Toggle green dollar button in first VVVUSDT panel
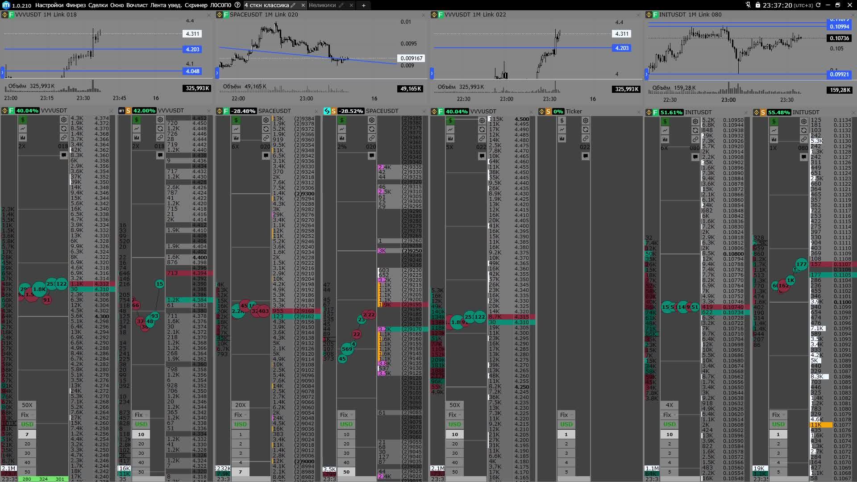The image size is (857, 482). pos(23,120)
